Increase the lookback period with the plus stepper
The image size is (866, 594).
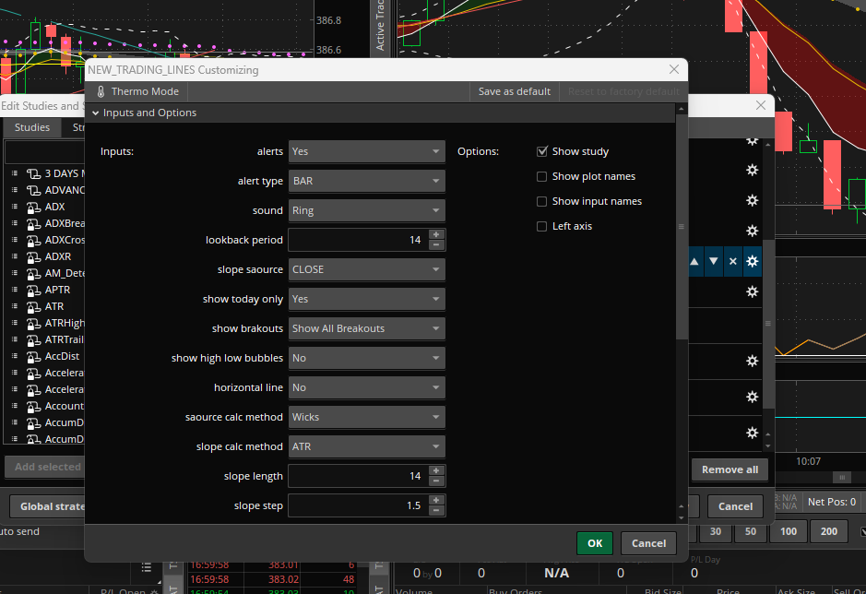436,234
